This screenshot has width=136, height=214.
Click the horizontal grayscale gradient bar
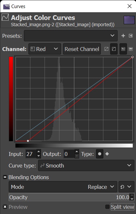(x=74, y=146)
